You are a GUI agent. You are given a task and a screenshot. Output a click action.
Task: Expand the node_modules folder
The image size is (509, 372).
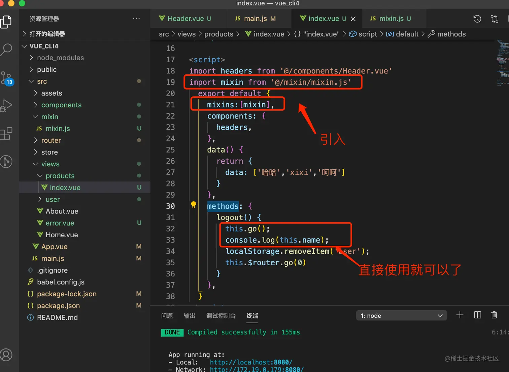[84, 58]
